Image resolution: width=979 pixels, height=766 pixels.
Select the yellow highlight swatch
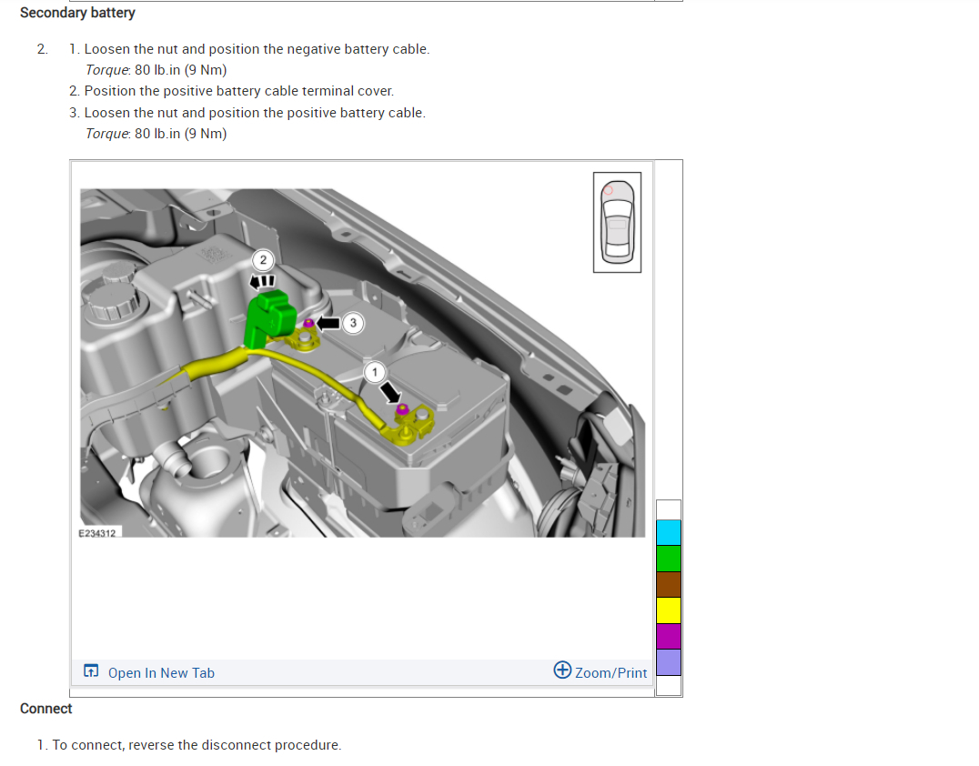669,610
